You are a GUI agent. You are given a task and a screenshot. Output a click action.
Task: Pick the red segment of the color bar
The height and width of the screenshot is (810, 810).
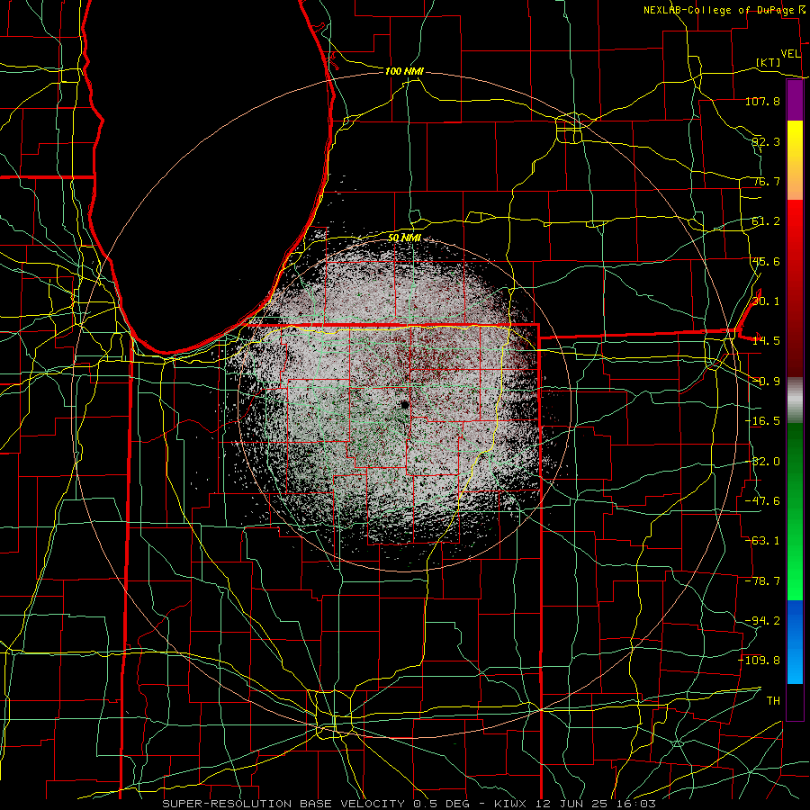795,288
